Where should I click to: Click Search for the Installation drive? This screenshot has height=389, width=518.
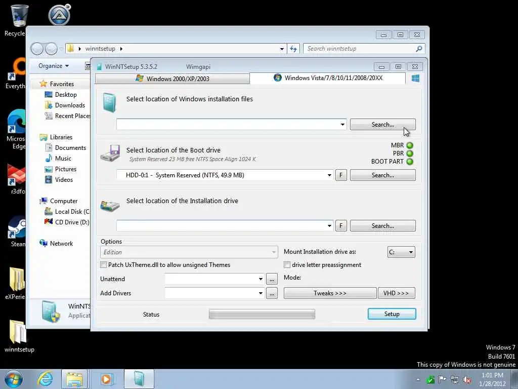coord(382,226)
